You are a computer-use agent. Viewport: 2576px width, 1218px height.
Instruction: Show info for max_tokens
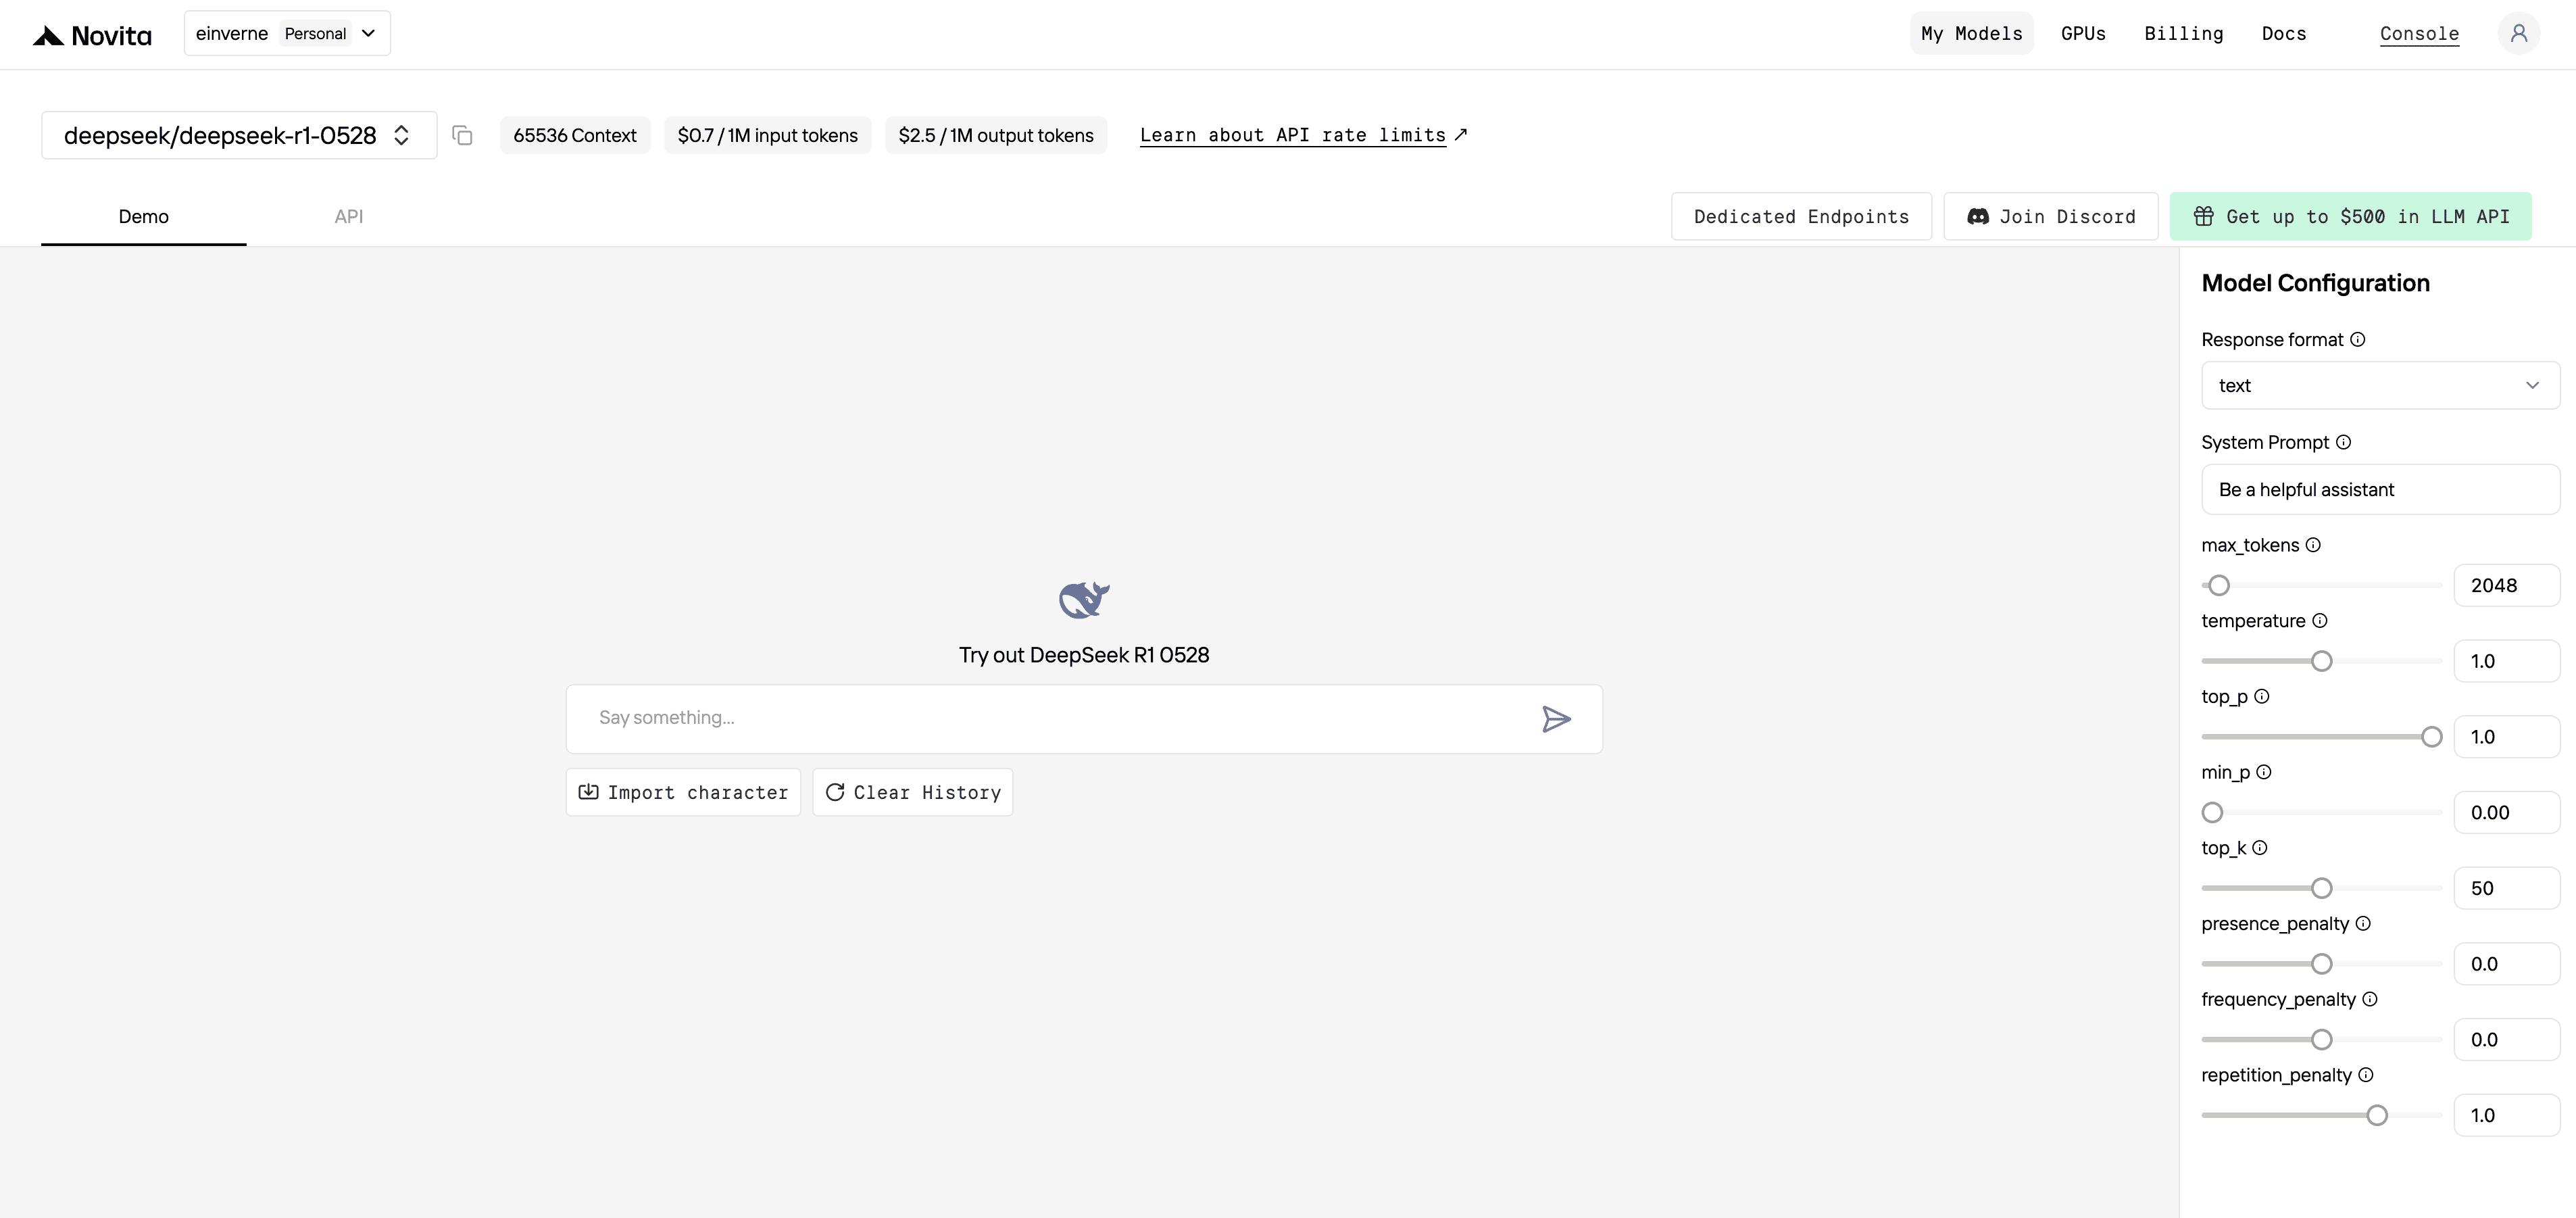pos(2313,545)
